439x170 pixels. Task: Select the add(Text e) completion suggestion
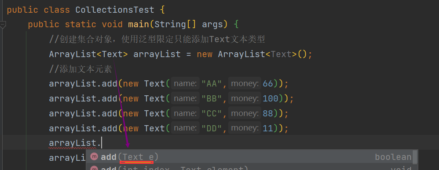pos(249,157)
